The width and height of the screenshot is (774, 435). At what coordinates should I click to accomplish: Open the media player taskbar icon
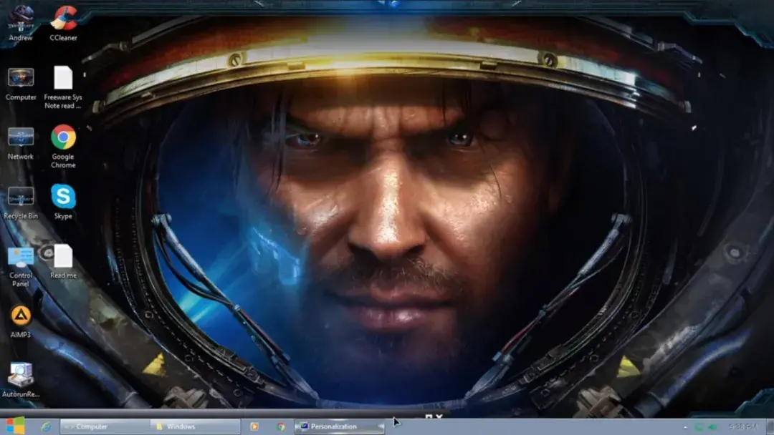coord(254,426)
